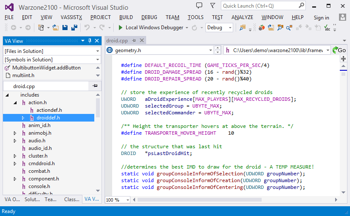
Task: Open the geometry.h context dropdown
Action: click(x=211, y=50)
